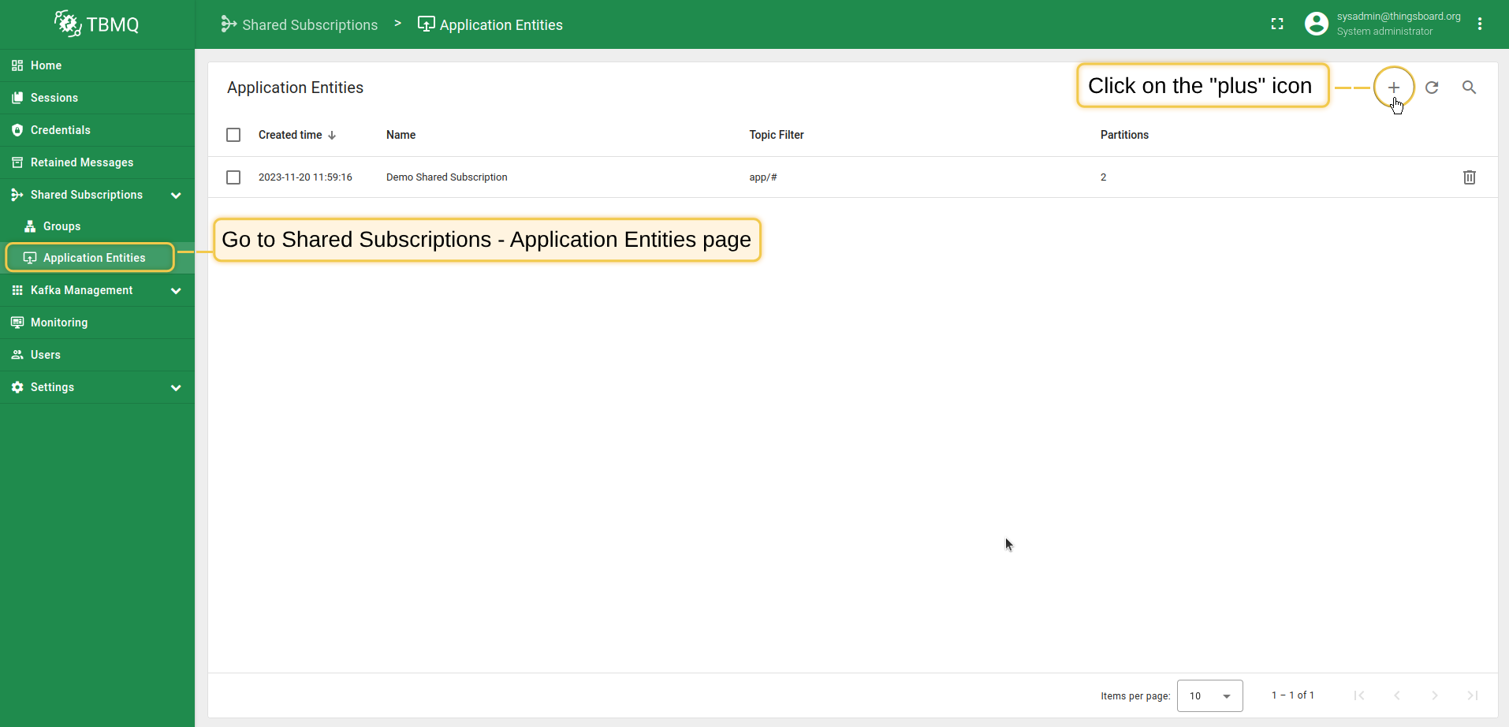Open the user account menu
Viewport: 1509px width, 727px height.
pos(1317,24)
